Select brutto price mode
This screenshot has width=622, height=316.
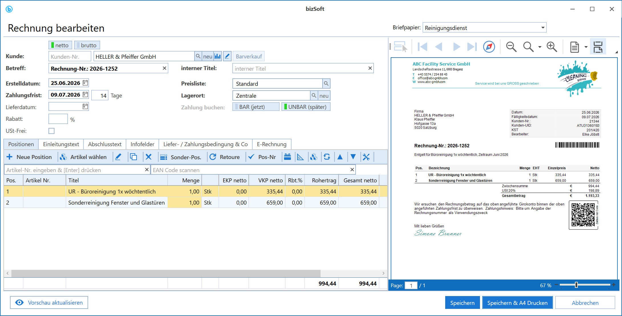(87, 45)
